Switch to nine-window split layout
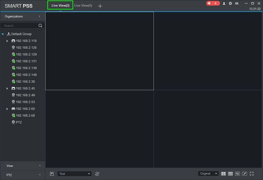This screenshot has width=263, height=180. (230, 173)
